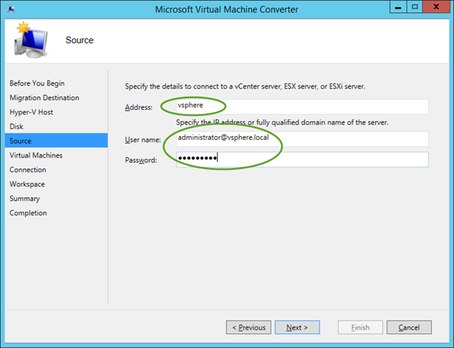The width and height of the screenshot is (454, 348).
Task: Go to the Completion step
Action: [28, 213]
